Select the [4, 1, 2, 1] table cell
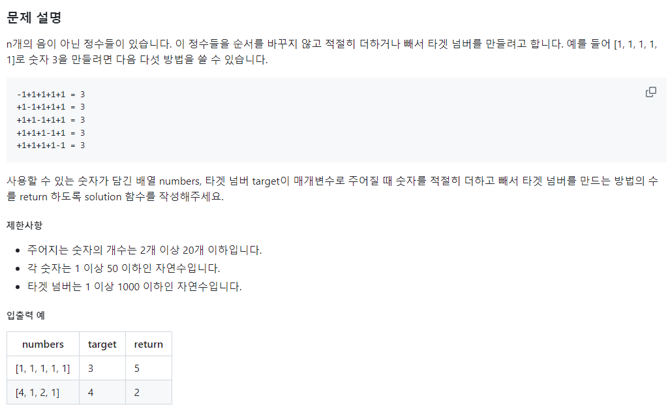 [43, 392]
